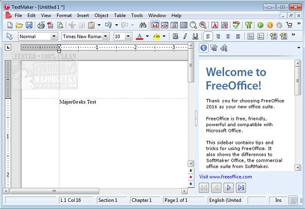
Task: Open the Format menu
Action: pyautogui.click(x=64, y=15)
